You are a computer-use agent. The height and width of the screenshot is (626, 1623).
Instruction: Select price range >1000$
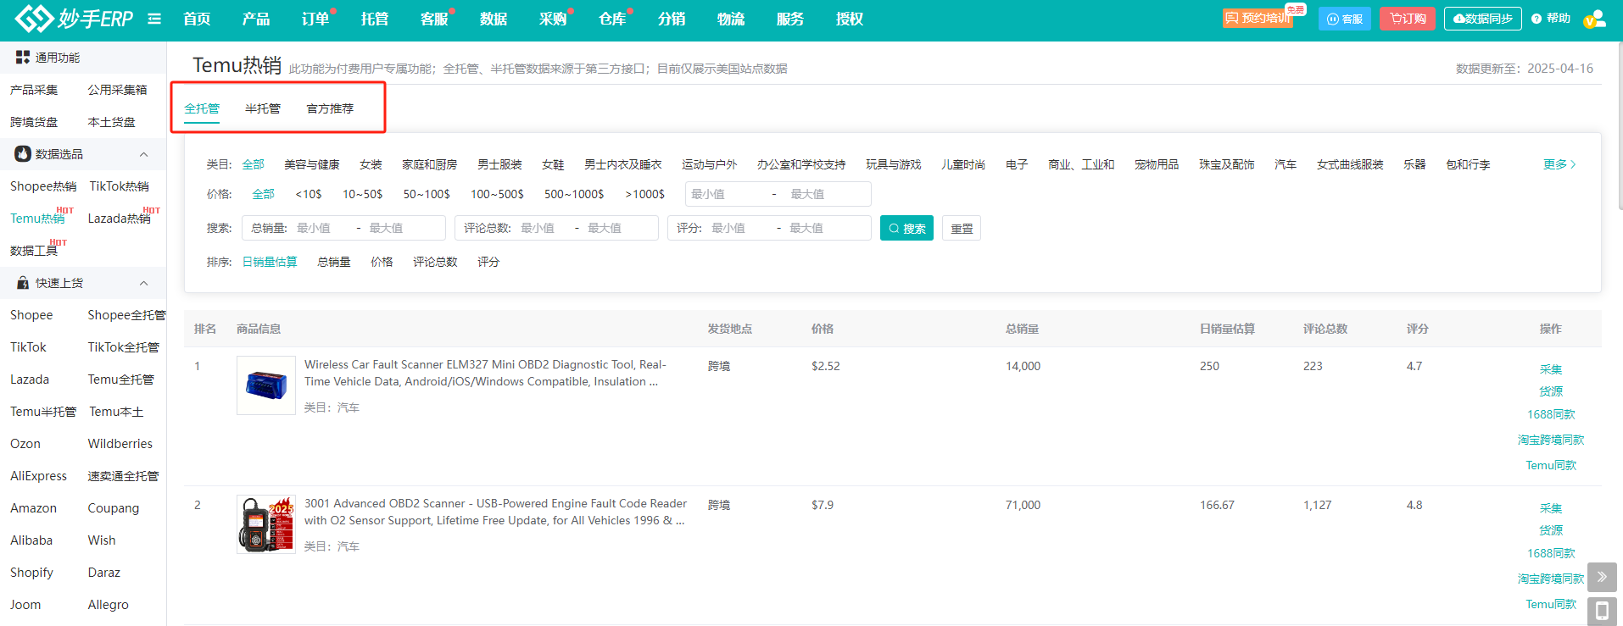(645, 194)
